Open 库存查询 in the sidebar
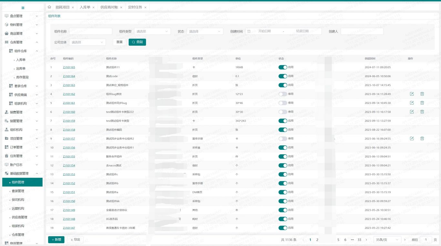This screenshot has height=246, width=441. point(22,77)
